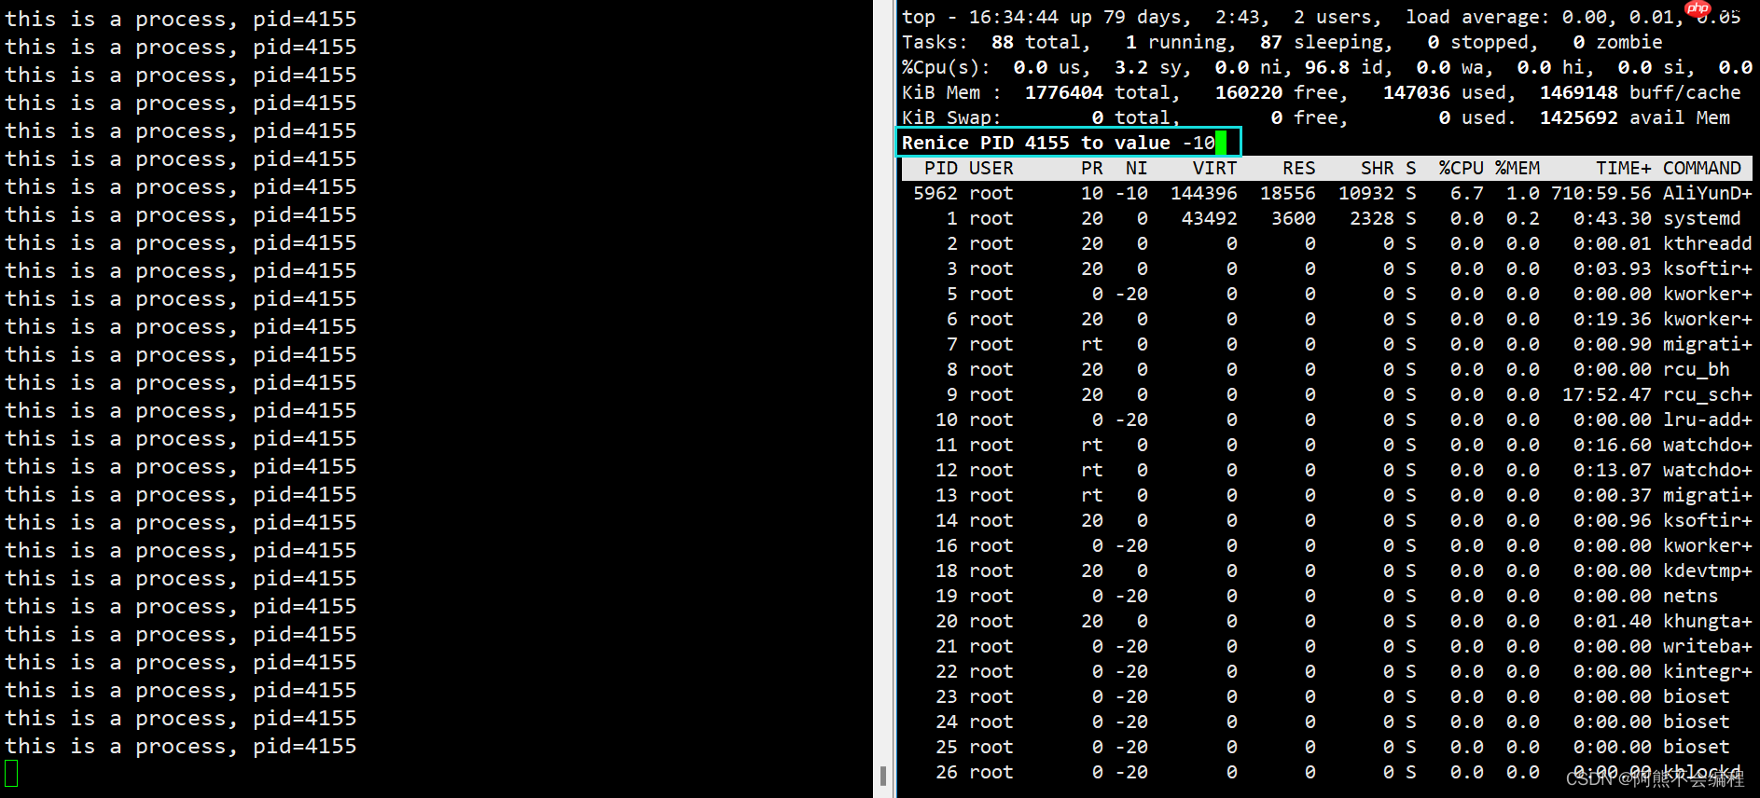Image resolution: width=1760 pixels, height=798 pixels.
Task: Select the kdevtmp+ process command
Action: (x=1708, y=571)
